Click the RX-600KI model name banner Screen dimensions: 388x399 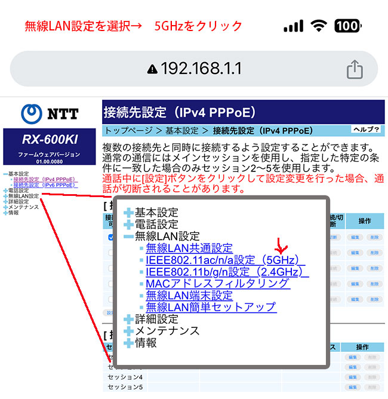point(50,139)
